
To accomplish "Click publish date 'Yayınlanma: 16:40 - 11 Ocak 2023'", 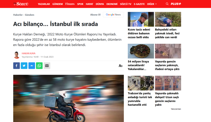I will pos(38,57).
